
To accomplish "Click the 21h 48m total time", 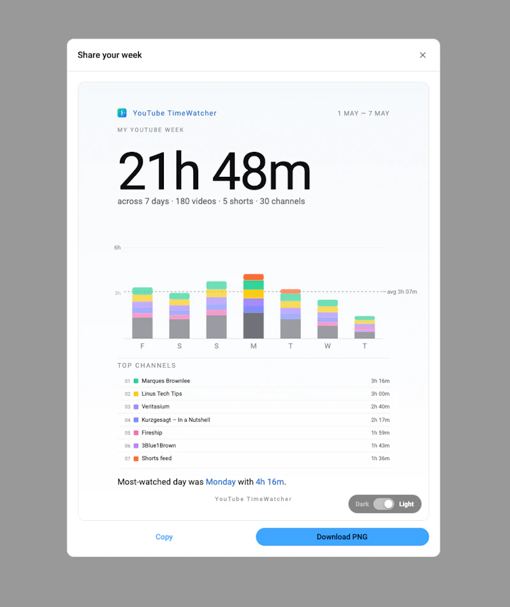I will coord(215,171).
